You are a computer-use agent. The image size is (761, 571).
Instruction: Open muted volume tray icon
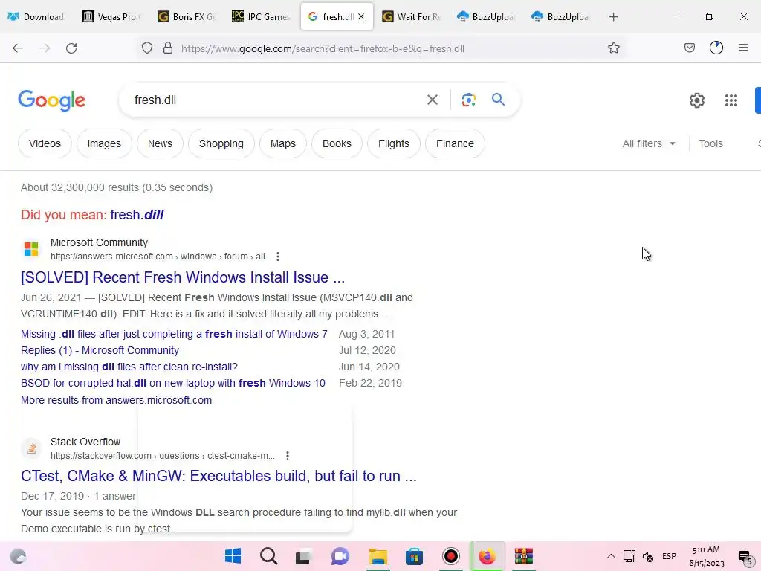point(648,556)
